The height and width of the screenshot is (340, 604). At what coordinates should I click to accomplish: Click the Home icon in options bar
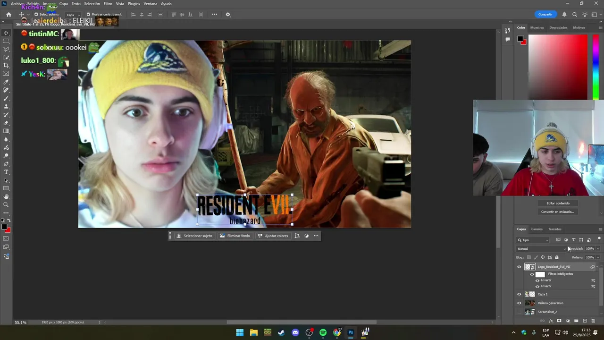point(8,14)
